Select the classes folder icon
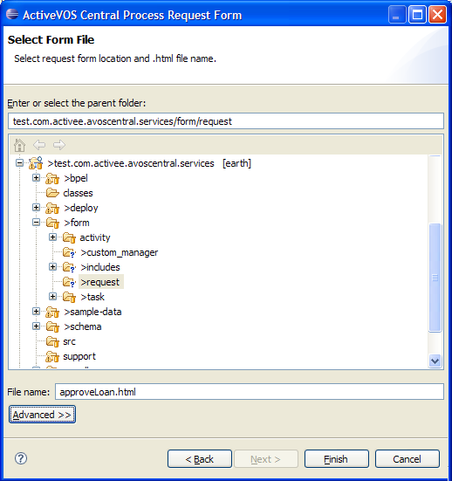Screen dimensions: 452x481 52,193
